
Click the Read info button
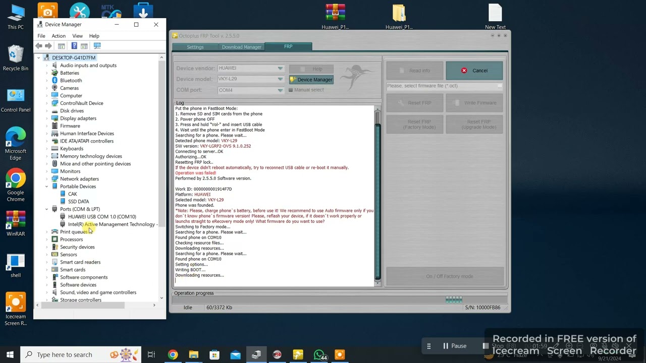click(415, 71)
